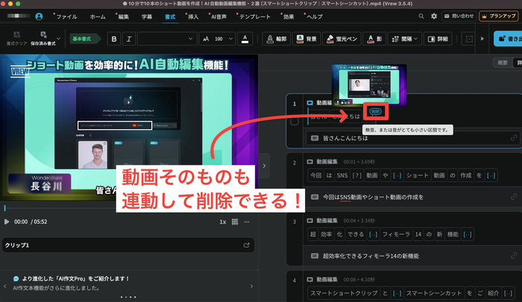This screenshot has height=302, width=522.
Task: Open the settings gear icon
Action: point(434,16)
